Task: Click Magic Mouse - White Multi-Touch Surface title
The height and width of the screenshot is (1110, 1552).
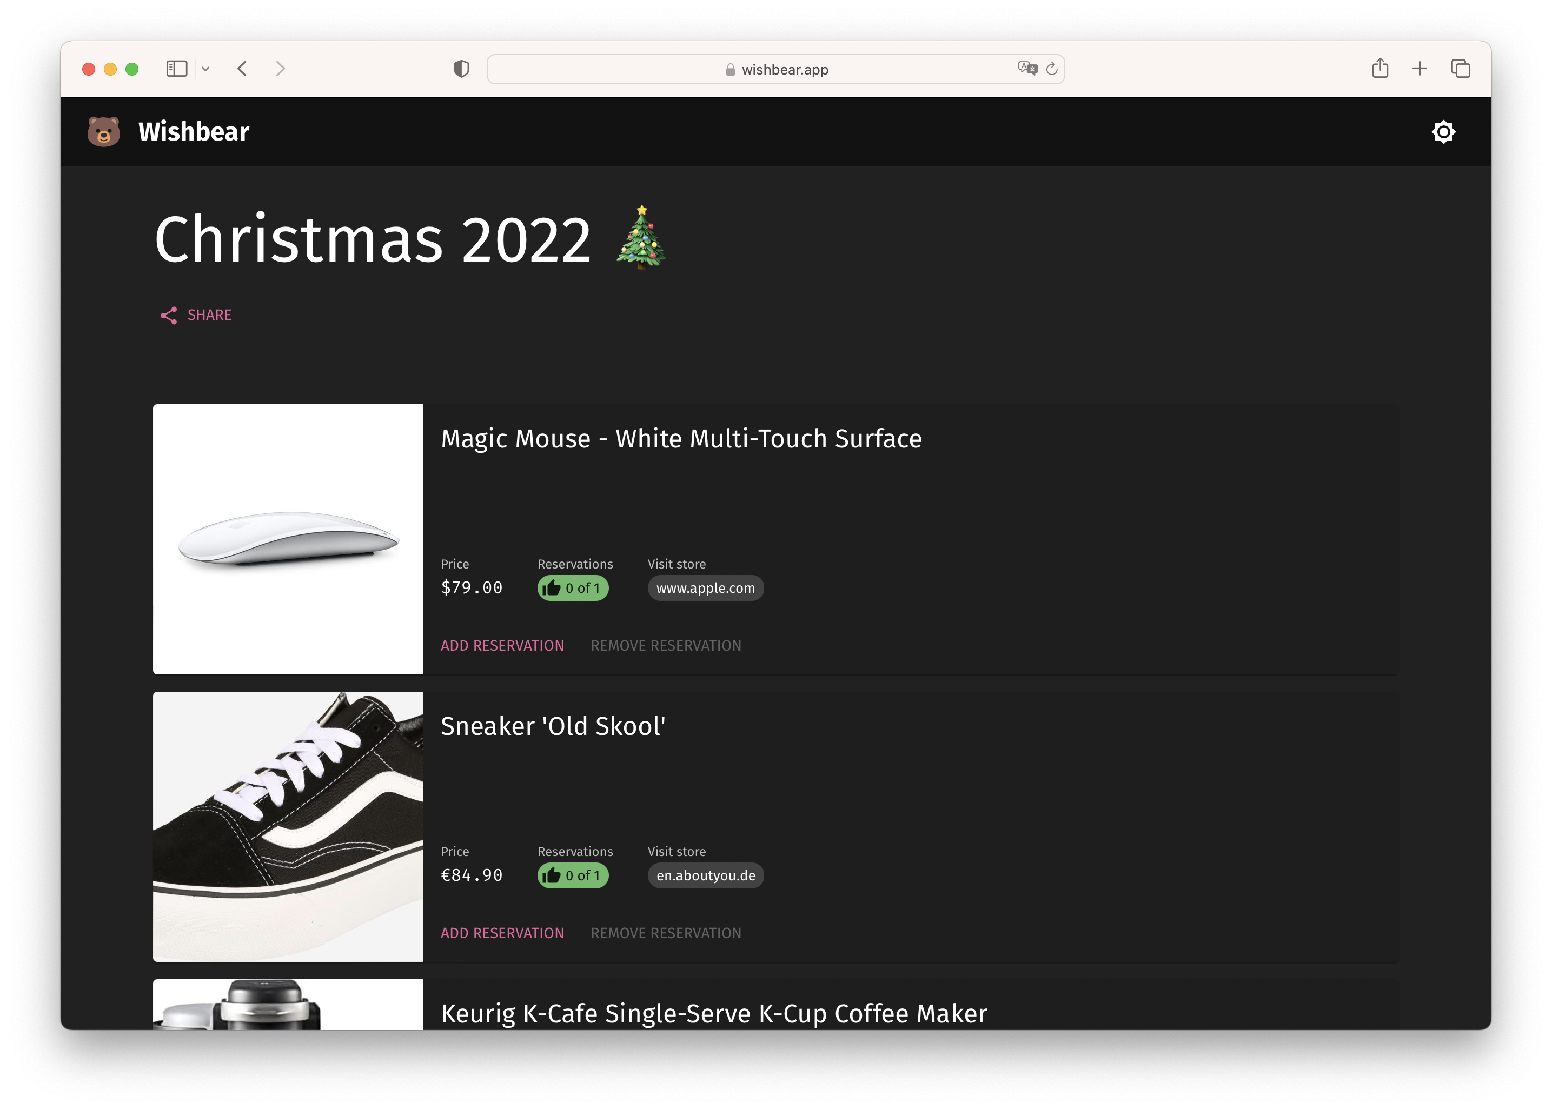Action: coord(681,438)
